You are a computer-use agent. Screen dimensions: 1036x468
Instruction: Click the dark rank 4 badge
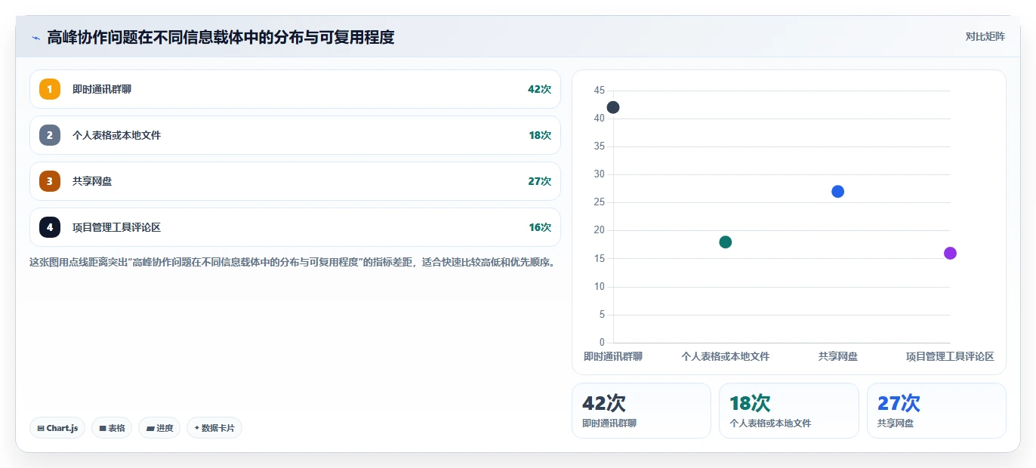[x=50, y=227]
